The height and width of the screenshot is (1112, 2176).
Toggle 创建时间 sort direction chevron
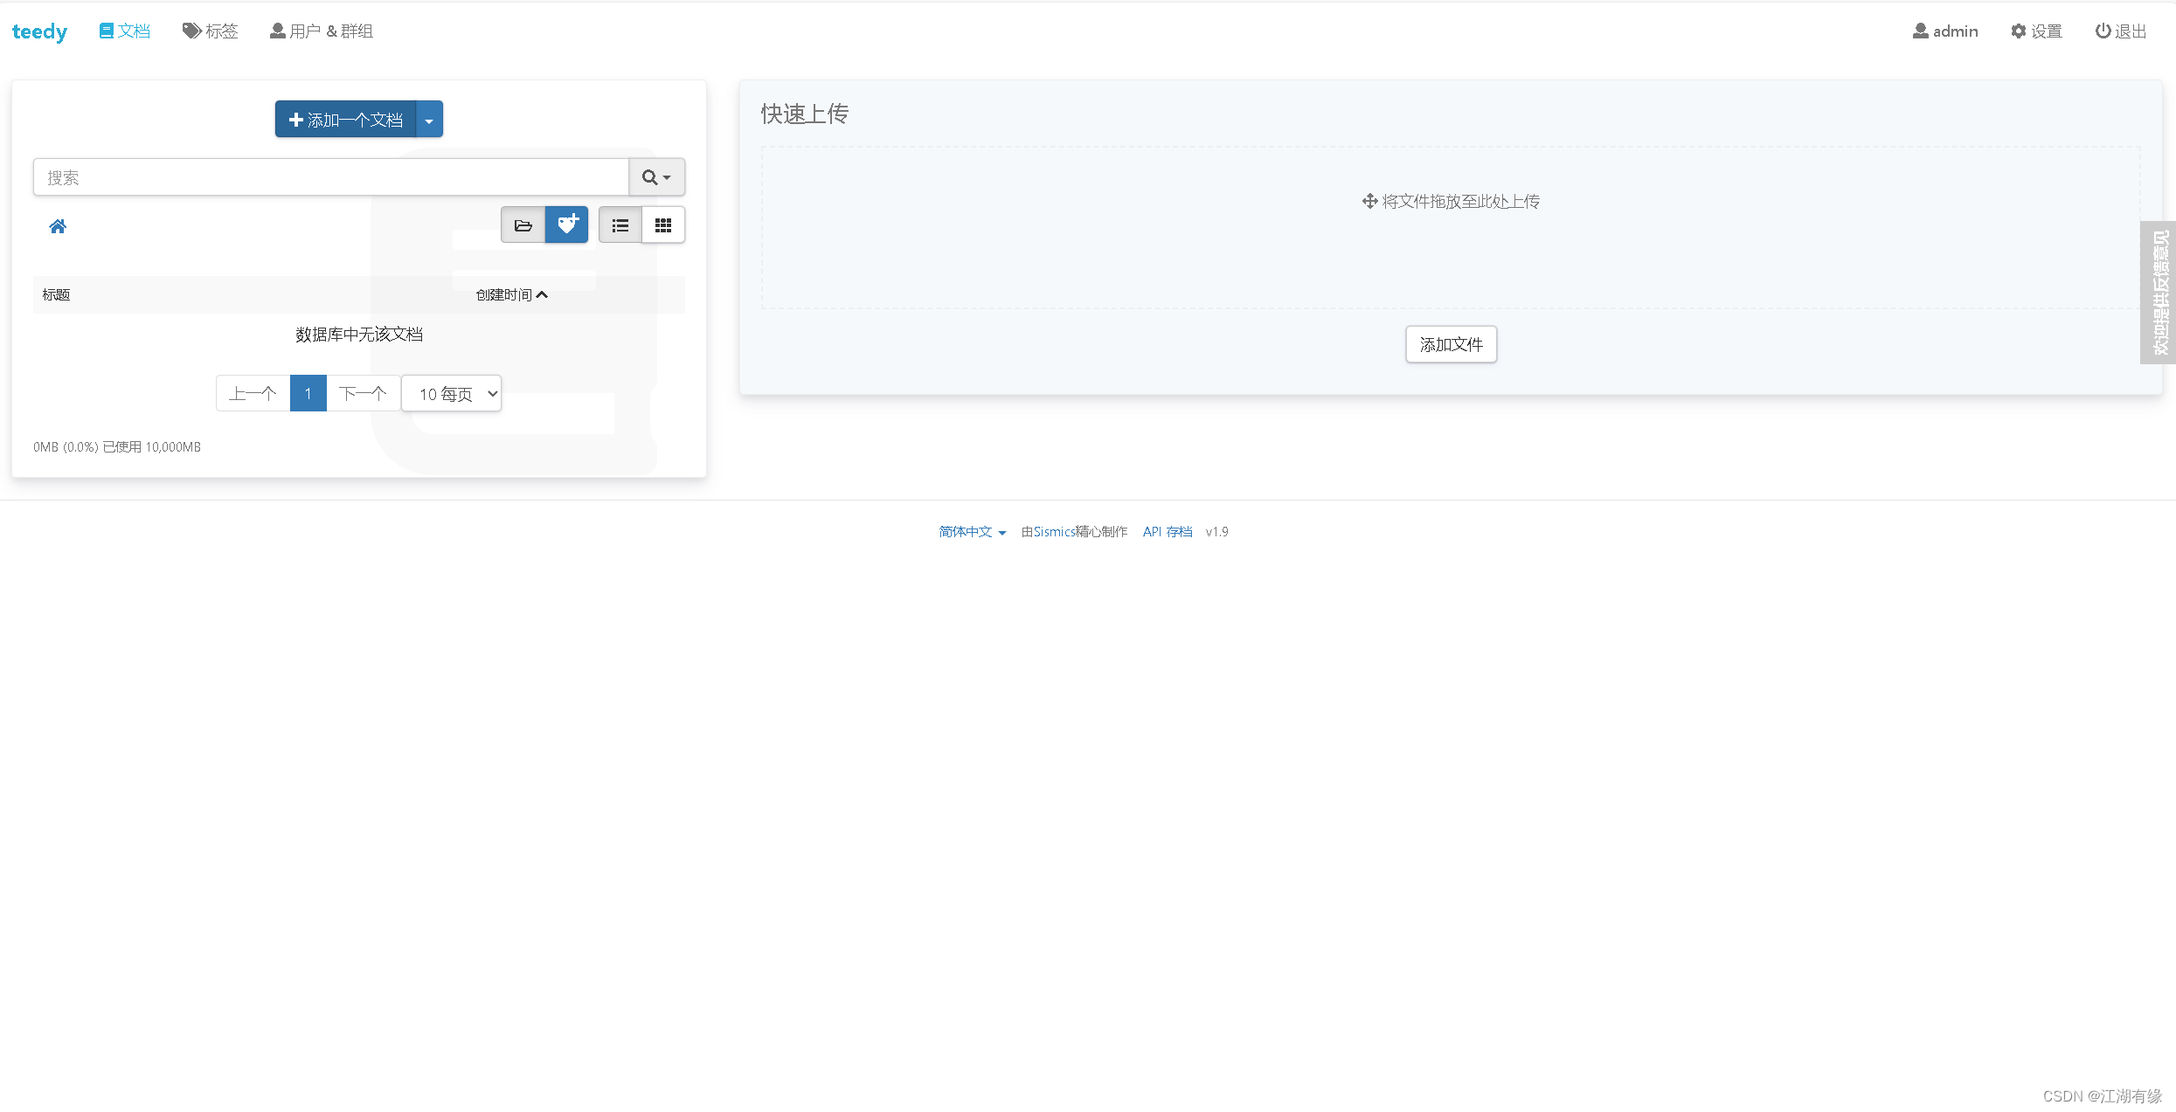[x=543, y=294]
